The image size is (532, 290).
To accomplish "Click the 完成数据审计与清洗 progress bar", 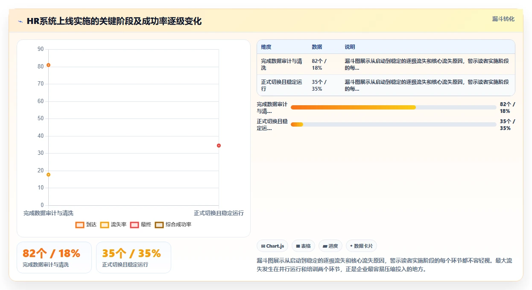I will click(x=393, y=107).
